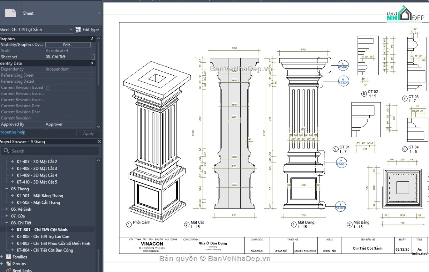The image size is (429, 272).
Task: Expand the 07. Cửa group
Action: point(7,216)
